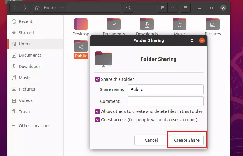Go forward using the forward arrow

[x=25, y=8]
